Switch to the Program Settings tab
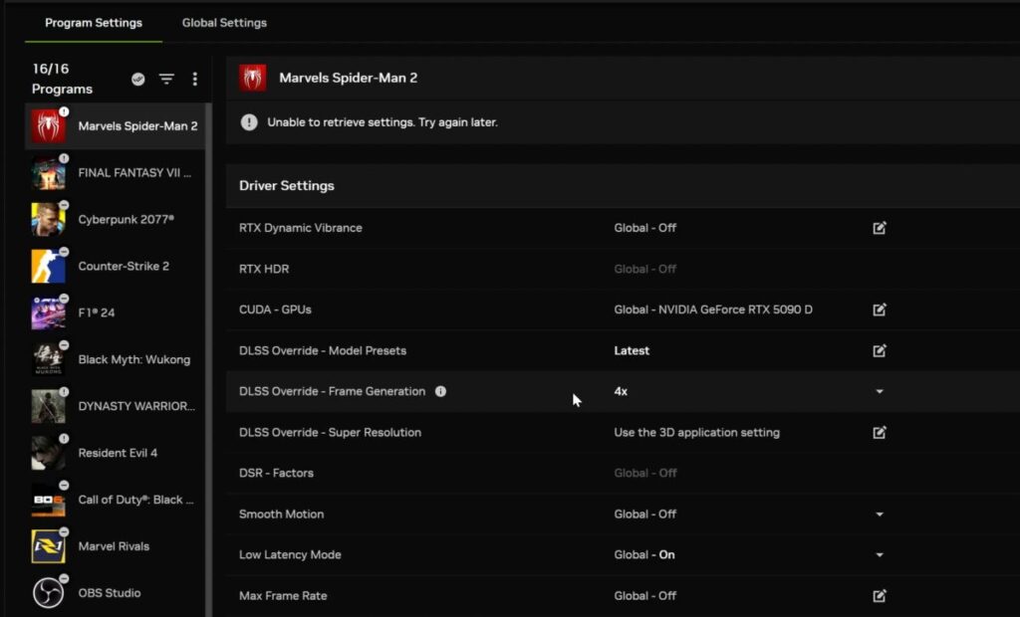 click(x=94, y=23)
